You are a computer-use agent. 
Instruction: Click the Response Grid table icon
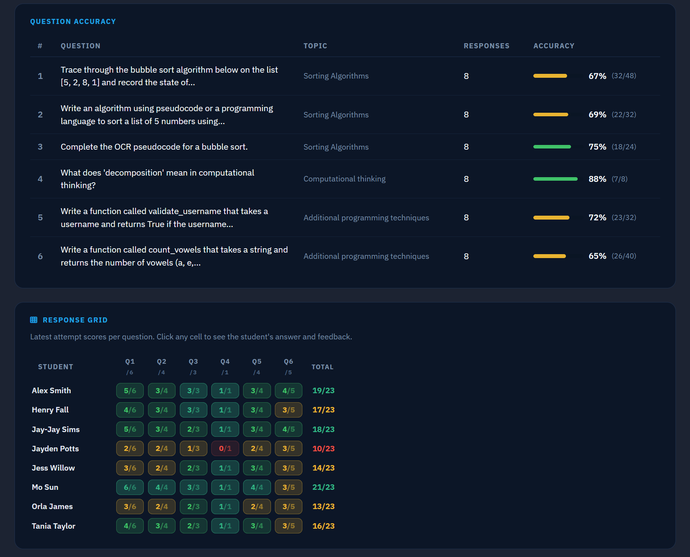pyautogui.click(x=34, y=320)
